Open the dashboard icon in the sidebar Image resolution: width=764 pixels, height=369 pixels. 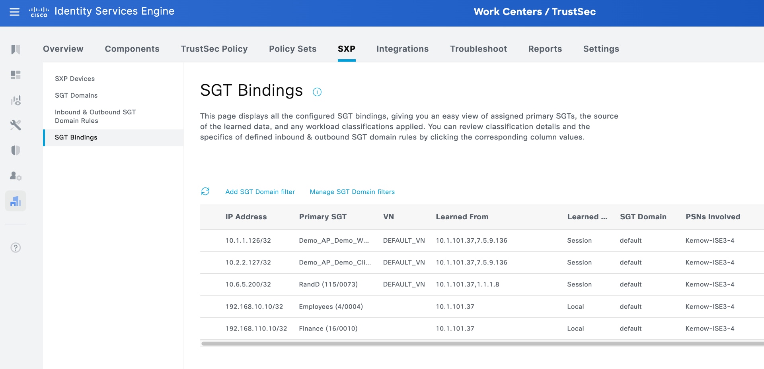tap(16, 75)
